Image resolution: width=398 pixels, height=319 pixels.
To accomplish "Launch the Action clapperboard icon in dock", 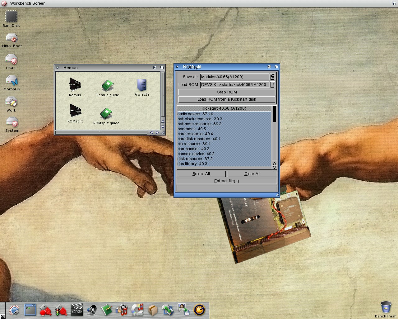I will [x=77, y=310].
